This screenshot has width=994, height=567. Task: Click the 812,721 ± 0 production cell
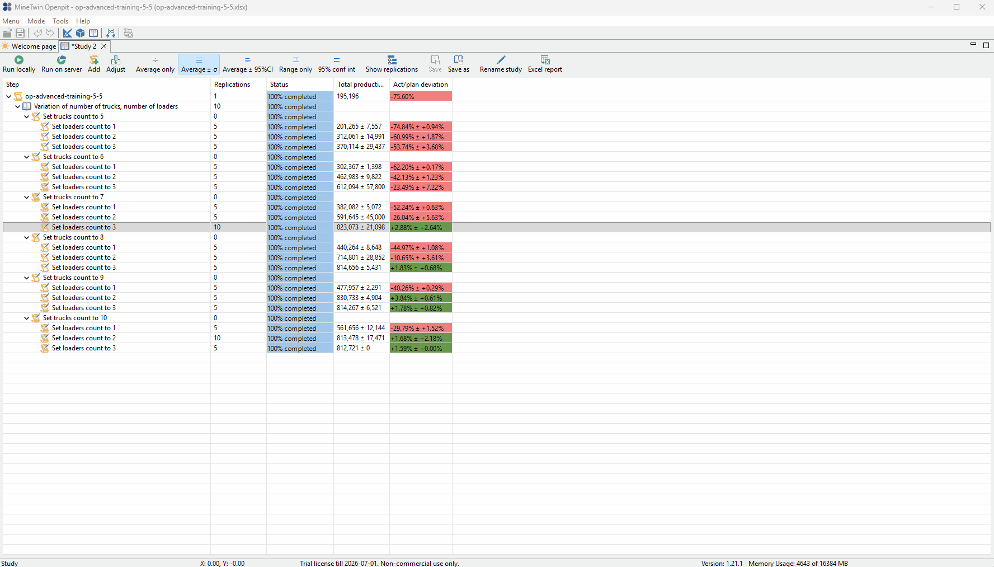[361, 348]
